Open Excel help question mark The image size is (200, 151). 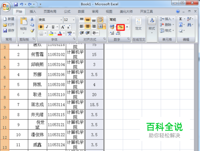178,12
